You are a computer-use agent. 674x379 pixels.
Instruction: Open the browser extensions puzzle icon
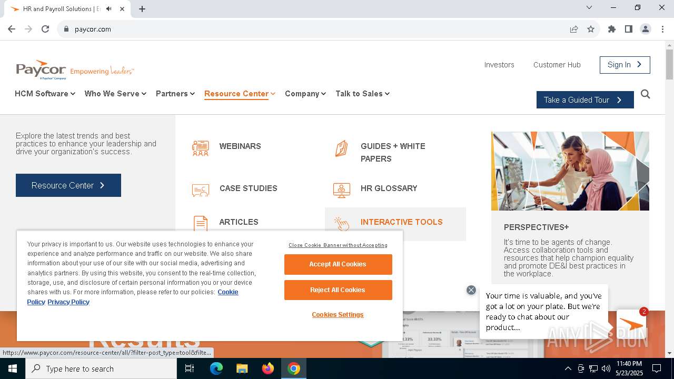point(612,29)
